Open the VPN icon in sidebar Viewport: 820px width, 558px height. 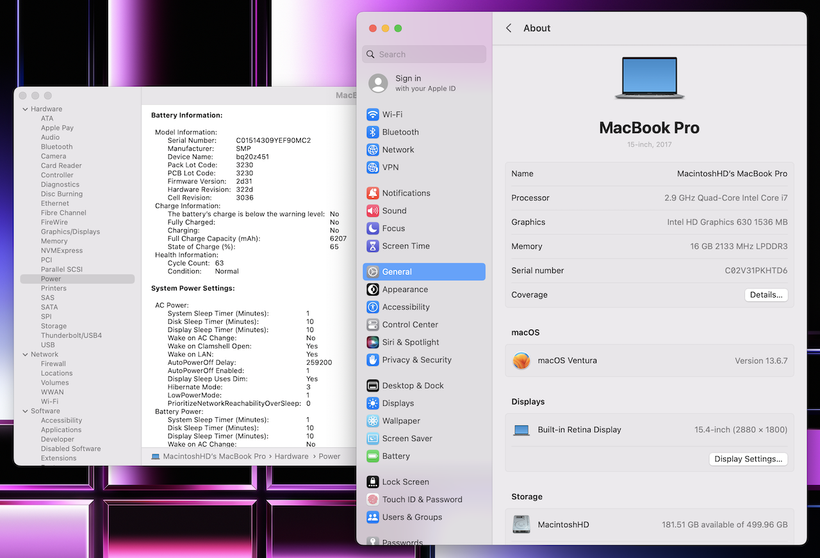[373, 167]
